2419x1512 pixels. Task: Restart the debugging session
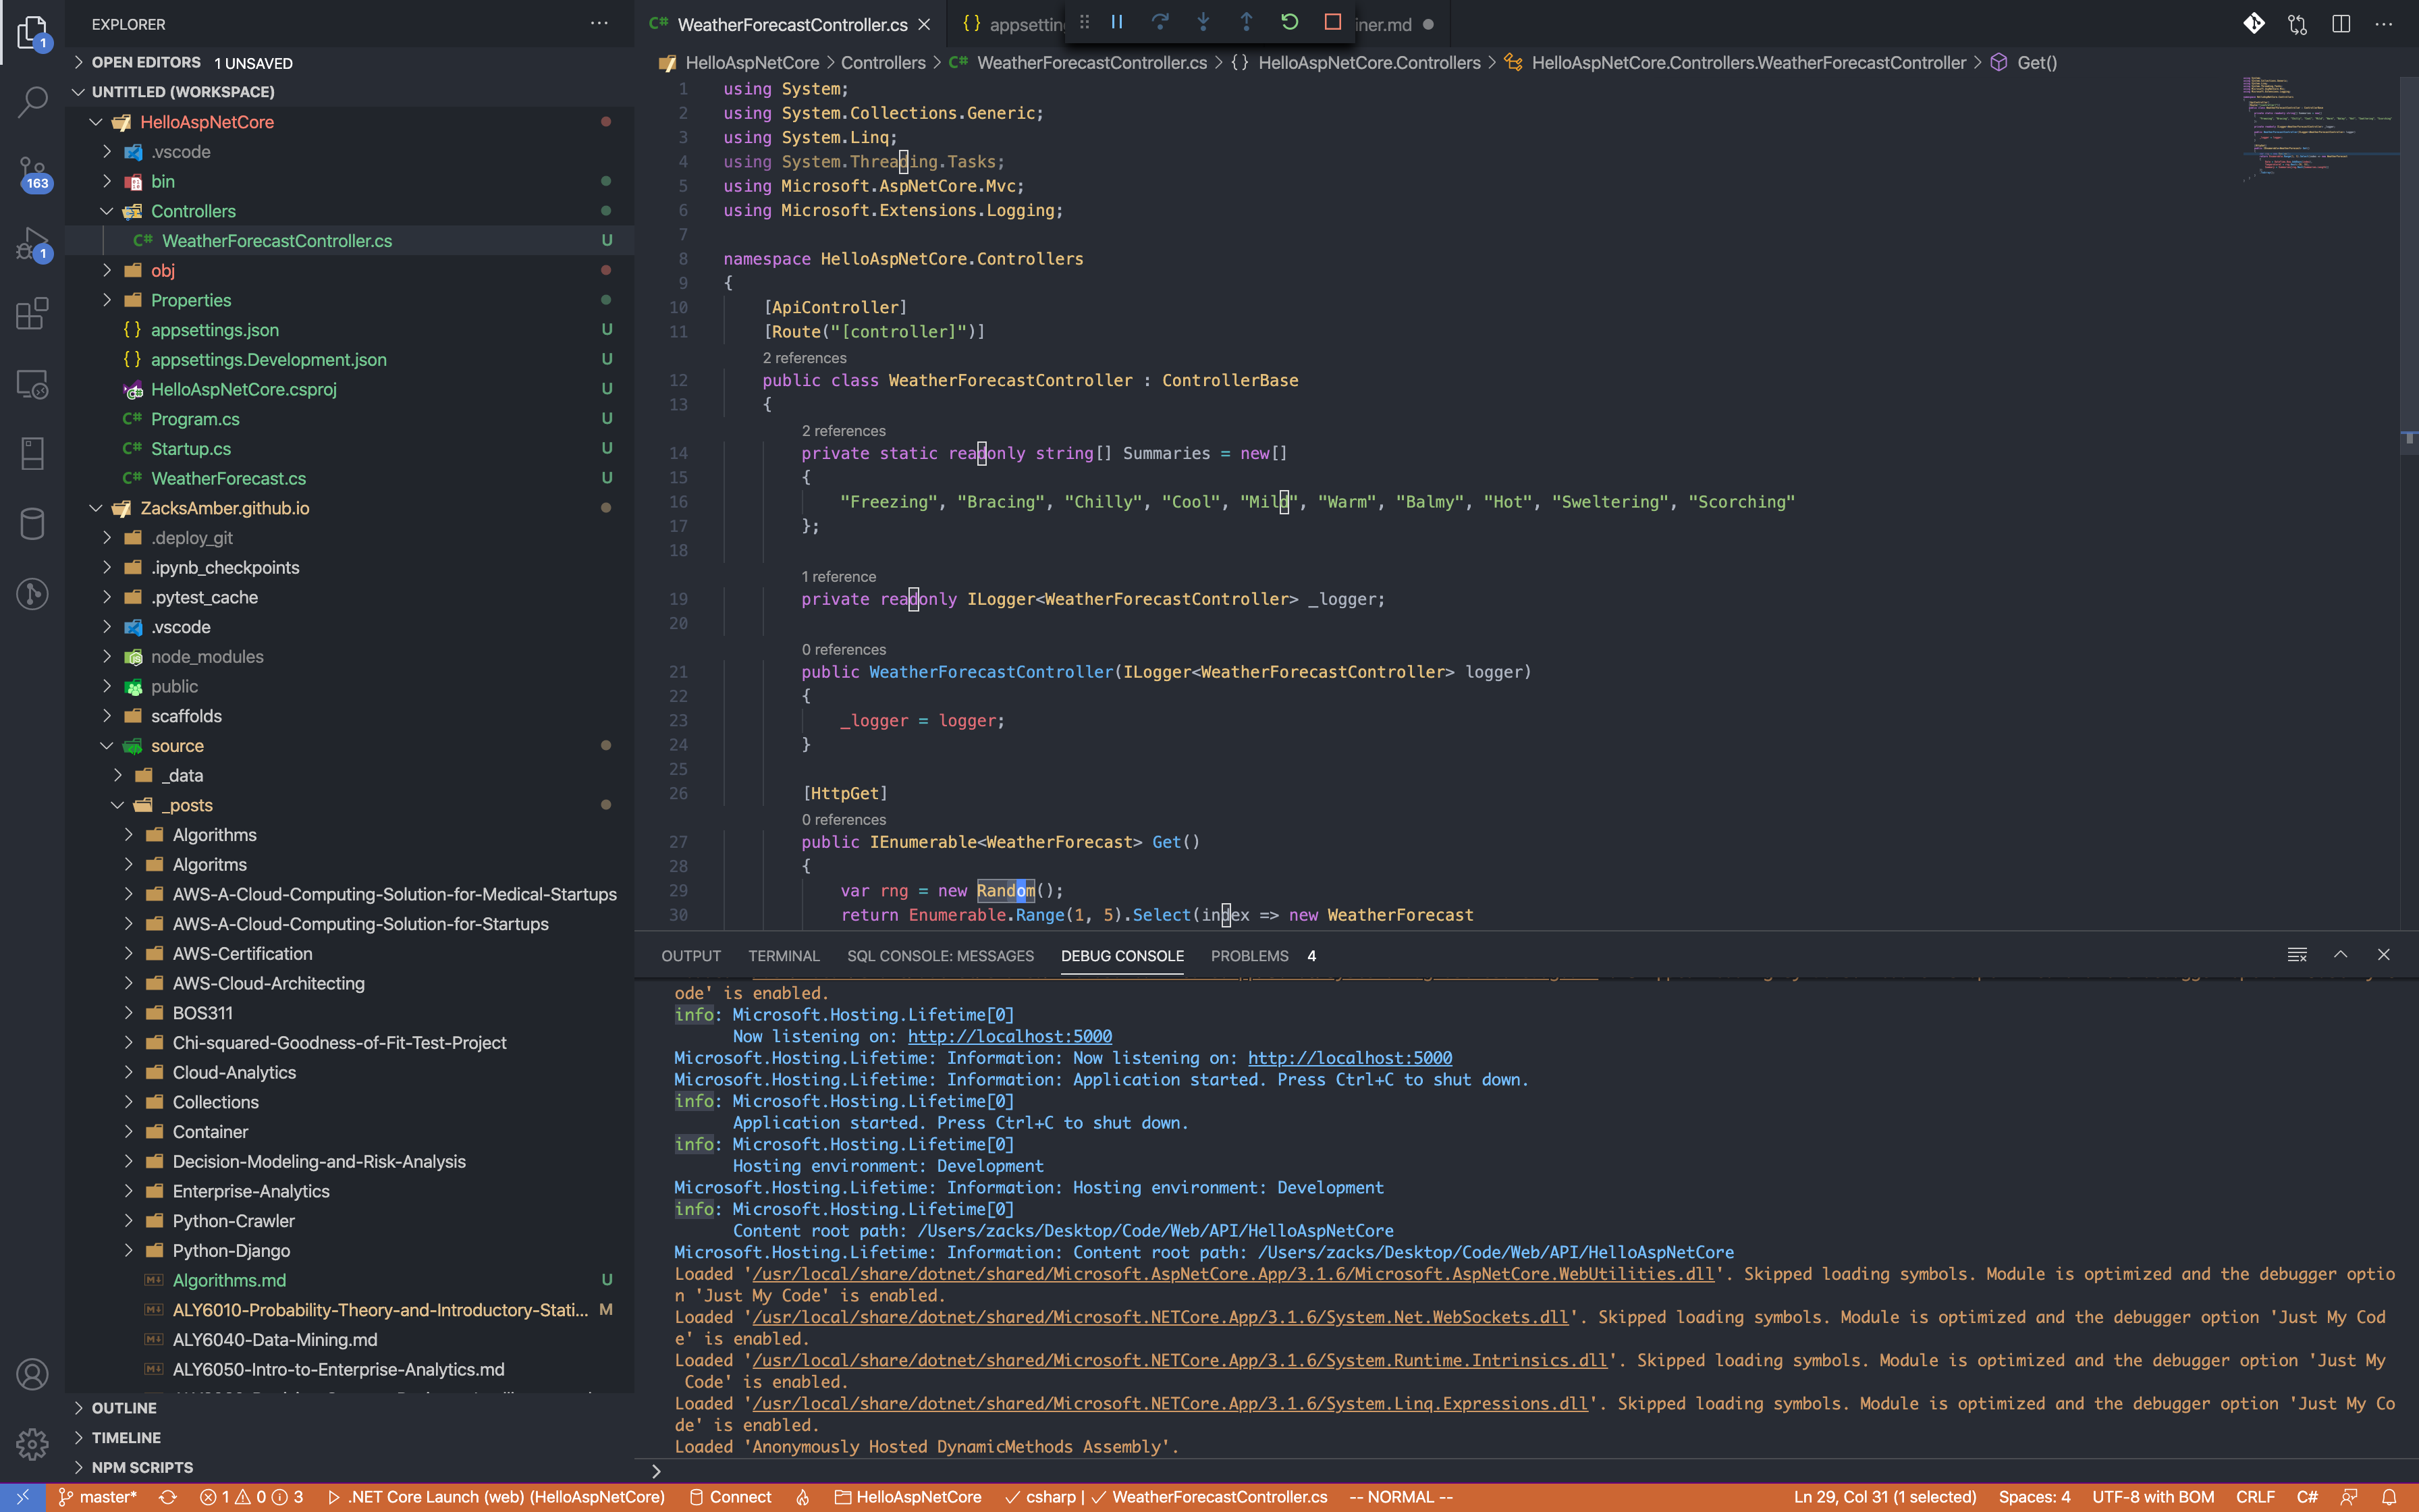(x=1289, y=22)
